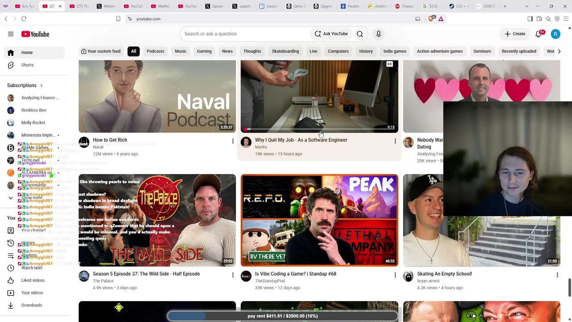This screenshot has height=322, width=572.
Task: Open the Naval channel avatar
Action: click(84, 143)
